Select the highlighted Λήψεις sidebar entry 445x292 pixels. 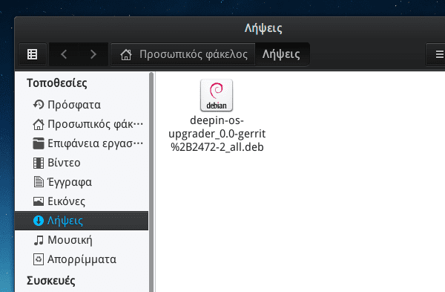tap(82, 221)
